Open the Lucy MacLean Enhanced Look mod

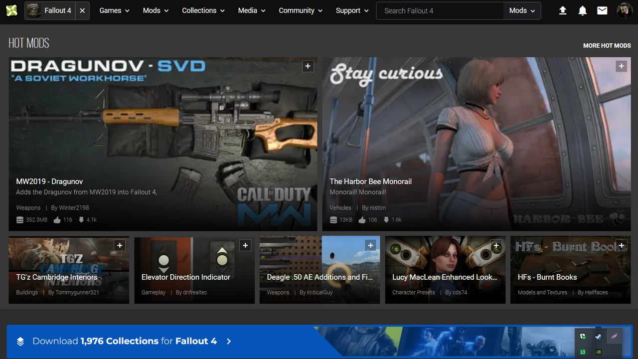[x=445, y=277]
